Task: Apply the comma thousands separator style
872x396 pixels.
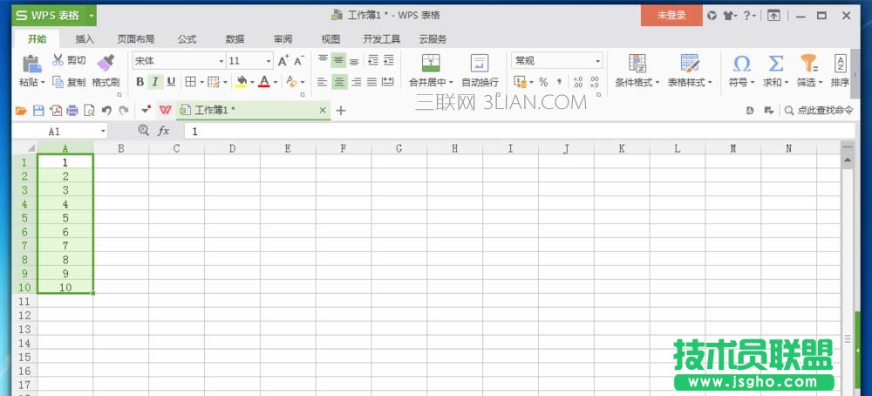Action: [x=559, y=82]
